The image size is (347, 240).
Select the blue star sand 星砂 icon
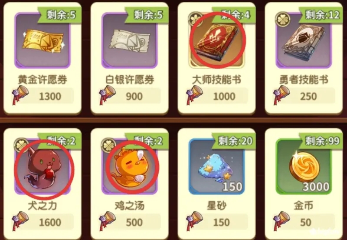(x=216, y=167)
